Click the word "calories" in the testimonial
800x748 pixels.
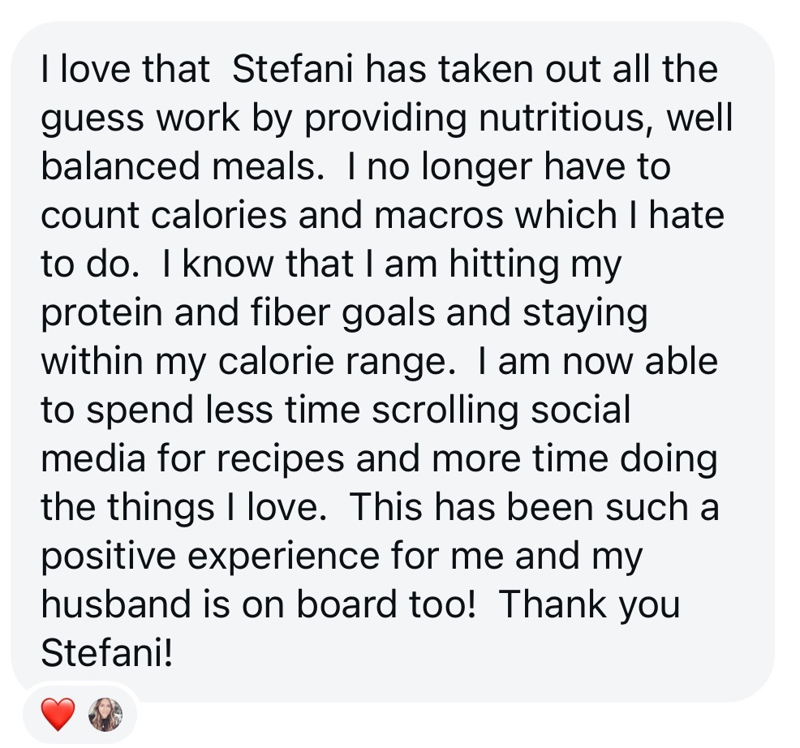click(219, 215)
